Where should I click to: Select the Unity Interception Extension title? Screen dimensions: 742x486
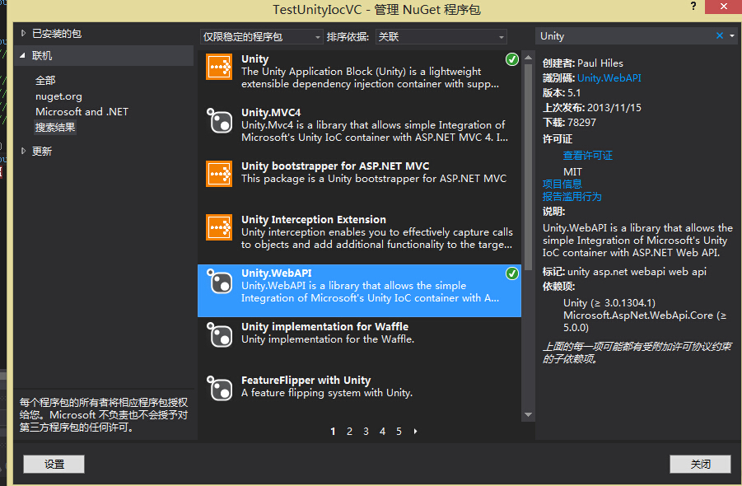(x=314, y=220)
